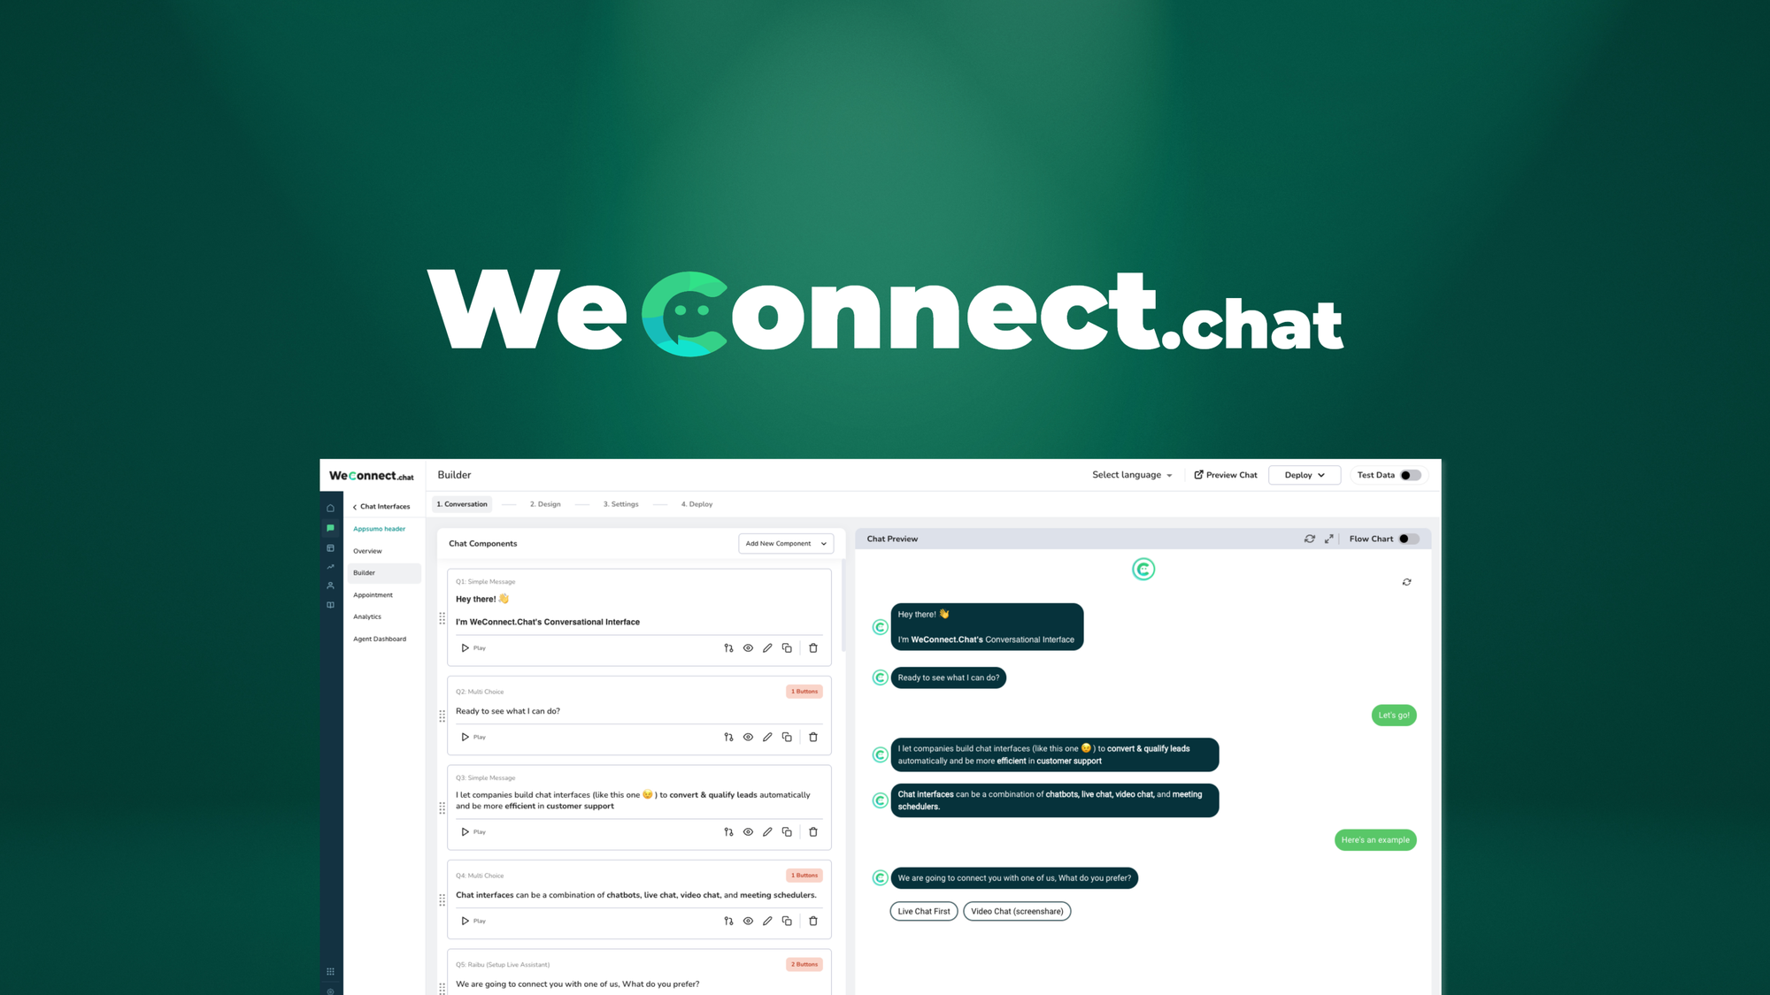The height and width of the screenshot is (995, 1770).
Task: Click the duplicate icon on Q1 component
Action: click(788, 647)
